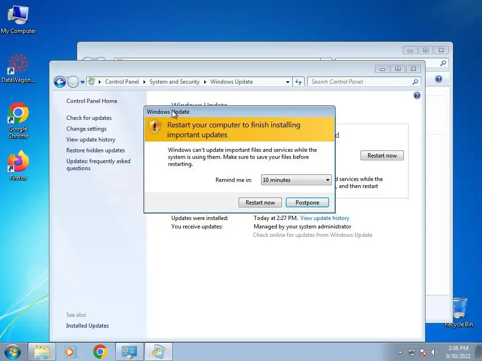
Task: Open Installed Updates link
Action: pyautogui.click(x=87, y=326)
